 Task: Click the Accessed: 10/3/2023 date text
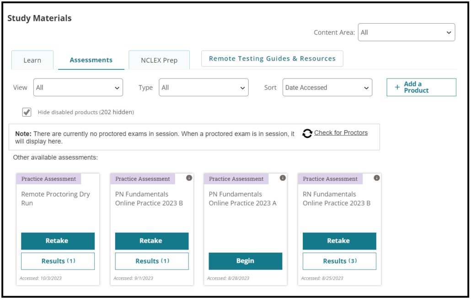(x=41, y=278)
